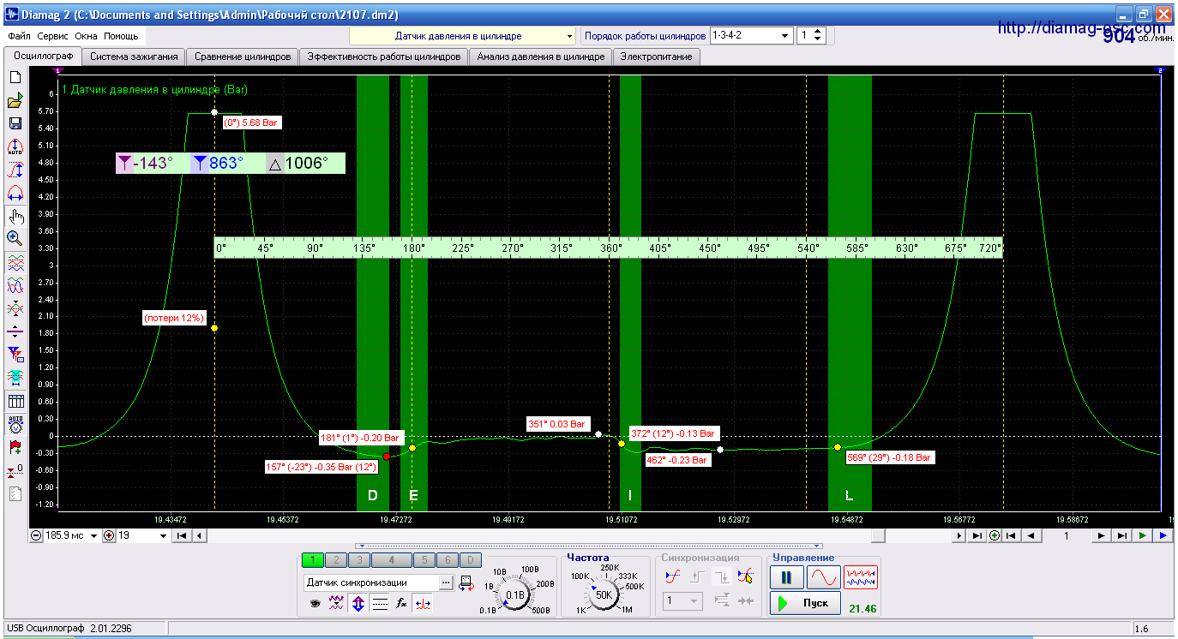Screen dimensions: 1178x639
Task: Select channel 6 button
Action: click(x=446, y=560)
